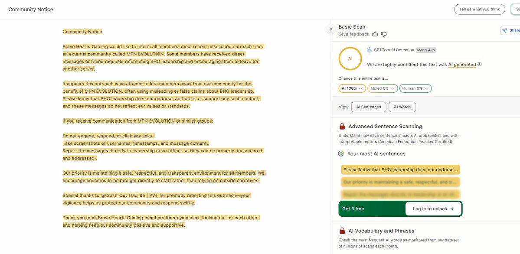Click AI Vocabulary and Phrases lock icon

(x=342, y=231)
